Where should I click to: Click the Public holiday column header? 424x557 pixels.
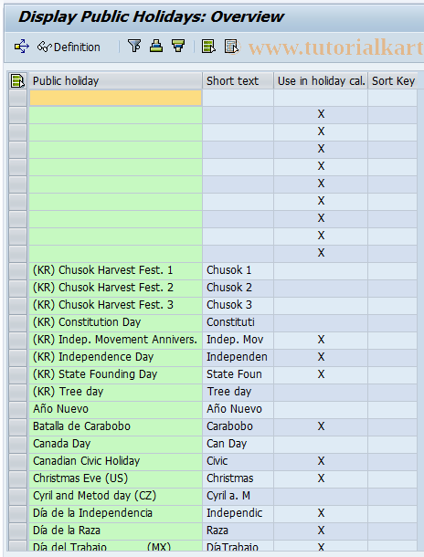point(115,80)
